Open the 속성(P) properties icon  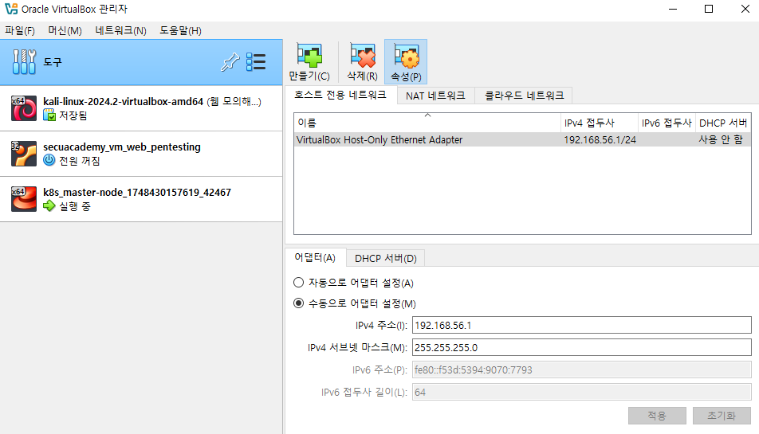(x=406, y=56)
